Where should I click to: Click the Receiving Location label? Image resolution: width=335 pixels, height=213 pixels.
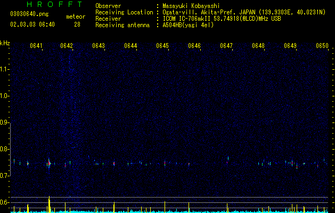(124, 12)
